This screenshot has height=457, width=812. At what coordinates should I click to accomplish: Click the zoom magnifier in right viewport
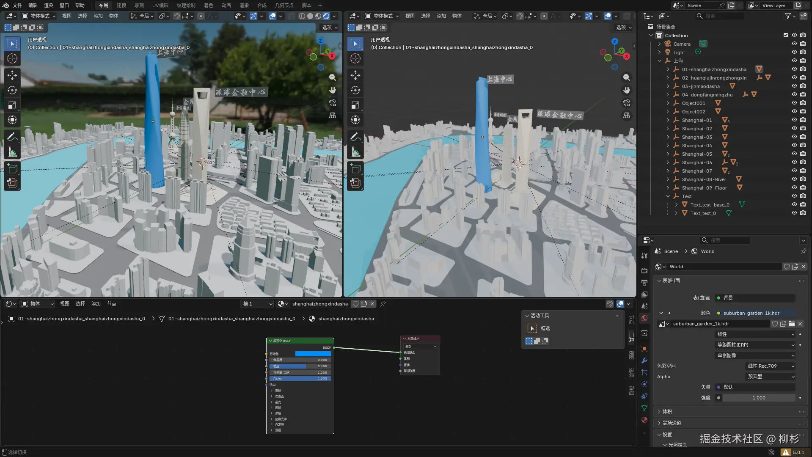(x=627, y=77)
